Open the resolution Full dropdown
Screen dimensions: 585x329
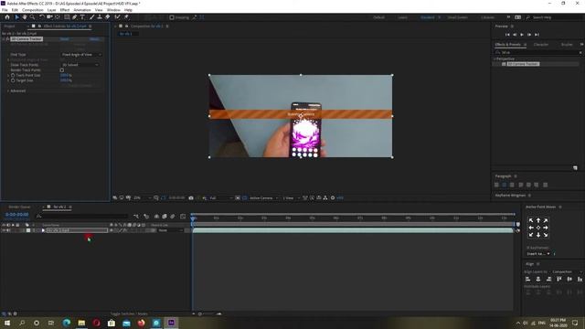point(221,198)
